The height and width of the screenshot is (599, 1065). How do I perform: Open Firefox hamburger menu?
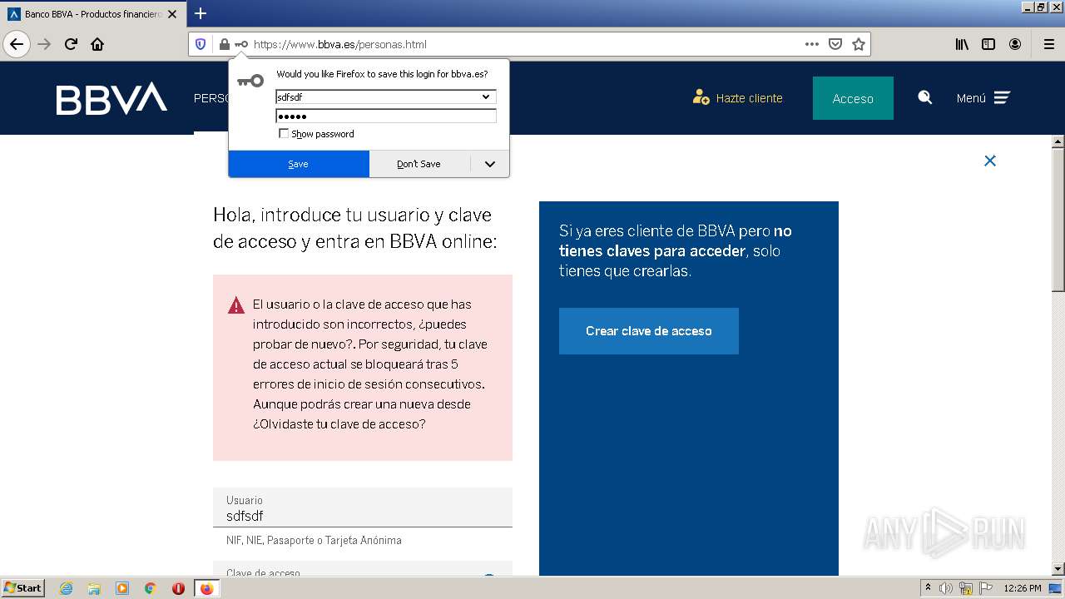(x=1049, y=44)
